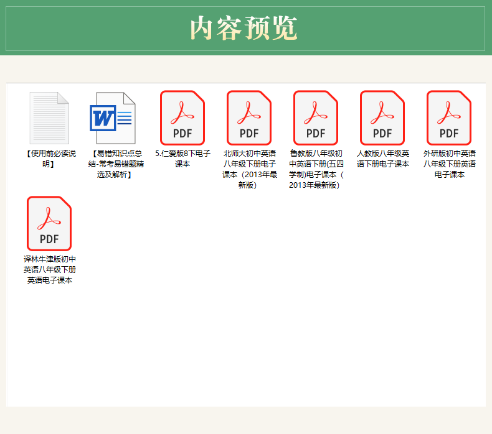Click the file name 人教版八年级英语下册电子课本
Viewport: 492px width, 434px height.
[383, 159]
